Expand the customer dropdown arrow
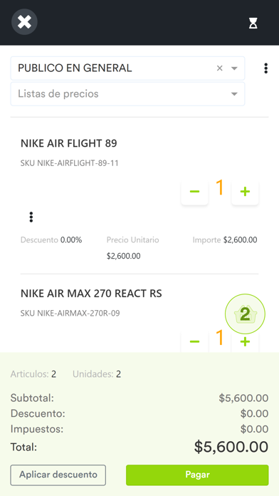The width and height of the screenshot is (279, 496). click(x=234, y=68)
